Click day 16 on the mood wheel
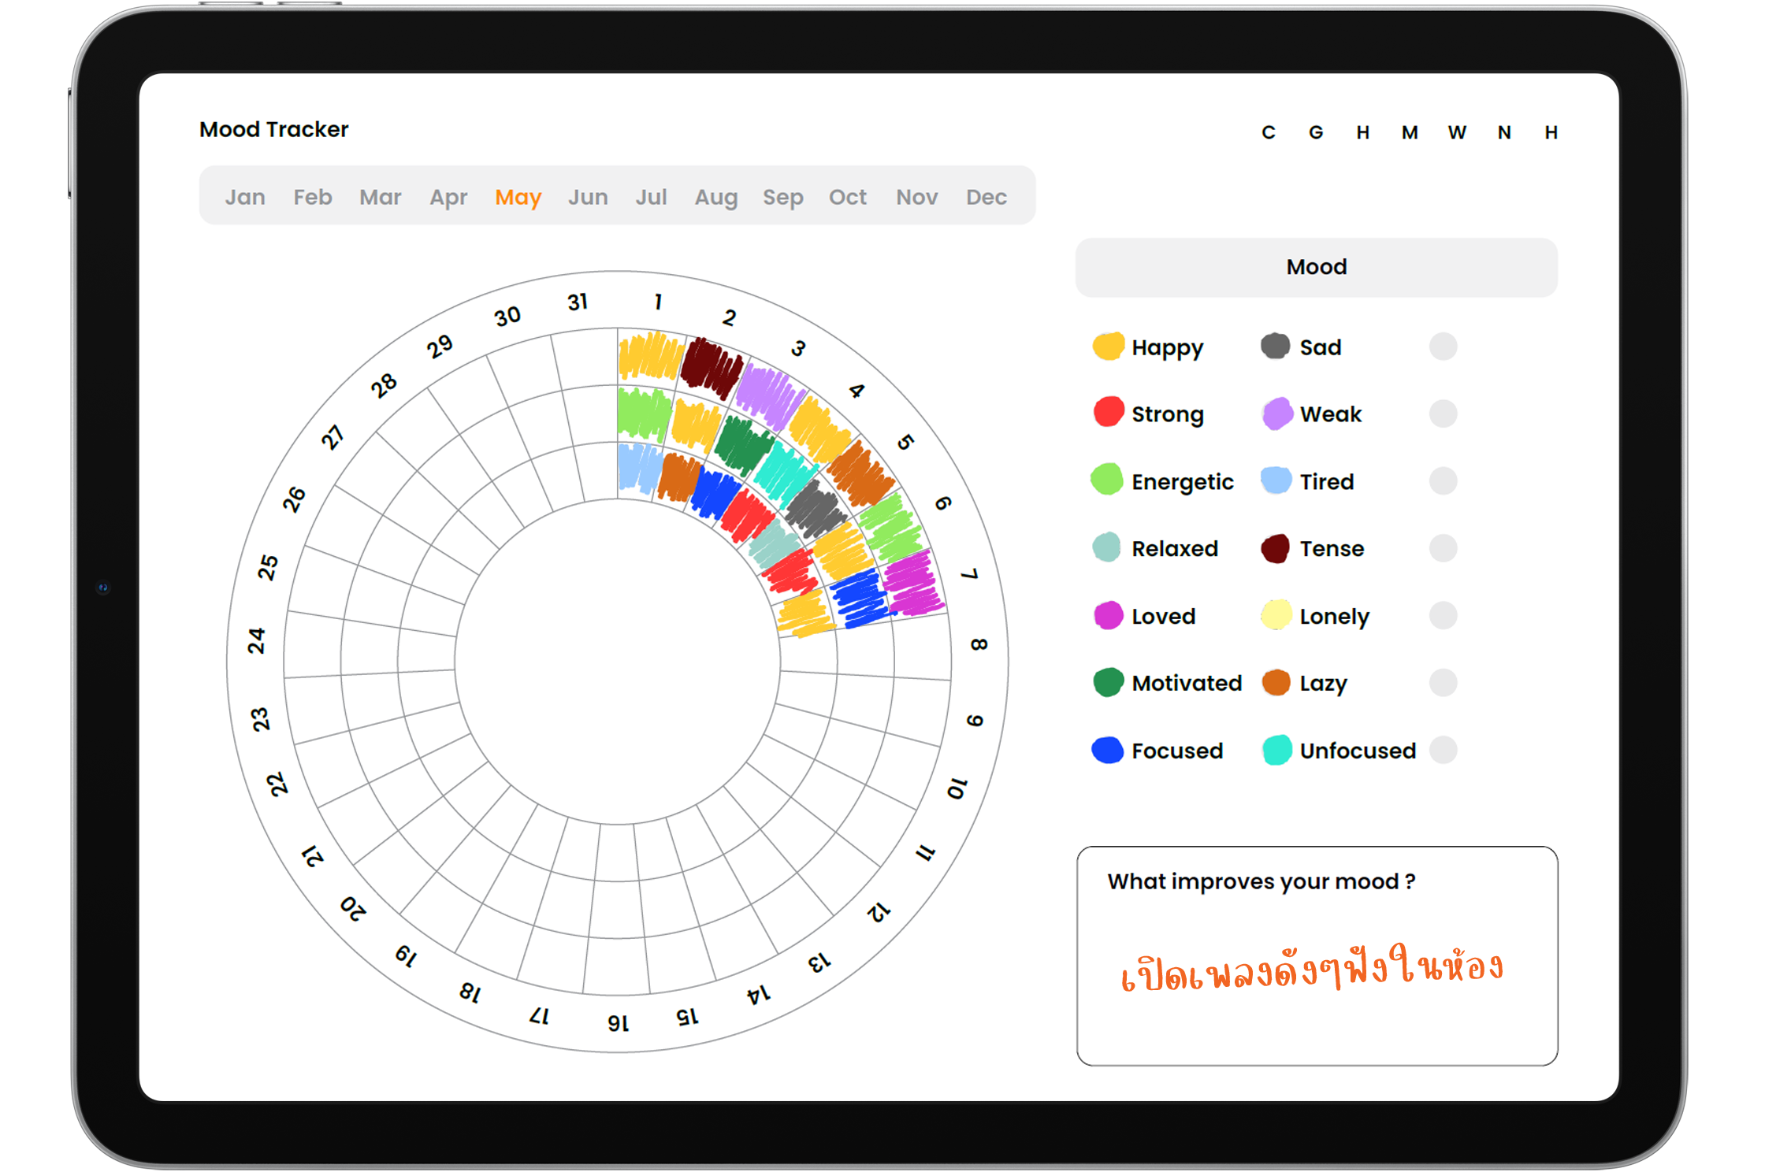Screen dimensions: 1765x1172 pos(619,1022)
